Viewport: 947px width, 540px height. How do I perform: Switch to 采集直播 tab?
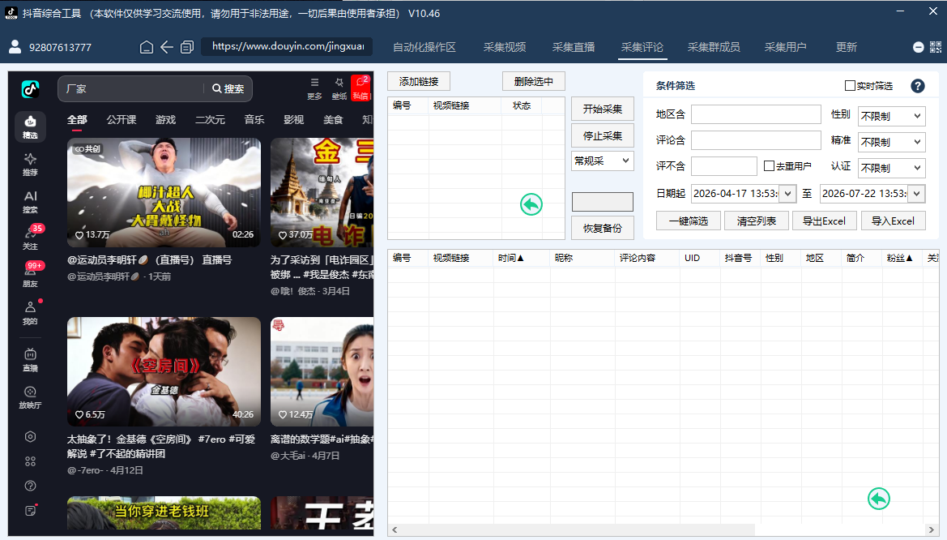pos(574,47)
